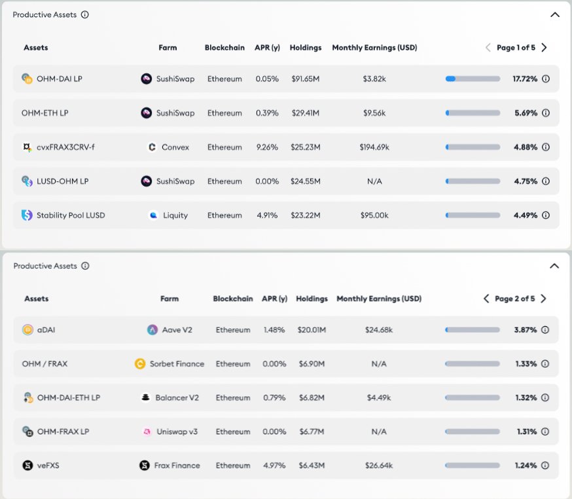Click Holdings column header in bottom table
The width and height of the screenshot is (572, 499).
[x=312, y=299]
